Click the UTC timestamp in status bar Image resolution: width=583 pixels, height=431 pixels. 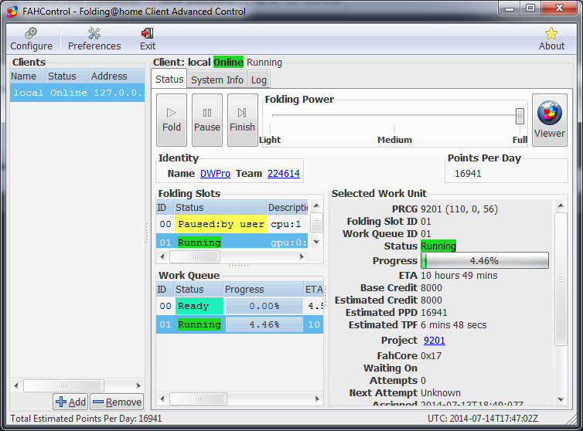click(x=482, y=419)
